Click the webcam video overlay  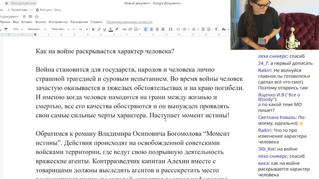coord(275,24)
